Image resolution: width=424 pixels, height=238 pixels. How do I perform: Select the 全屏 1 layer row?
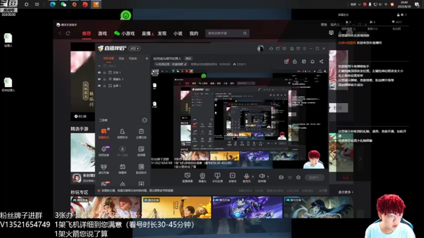pos(122,86)
